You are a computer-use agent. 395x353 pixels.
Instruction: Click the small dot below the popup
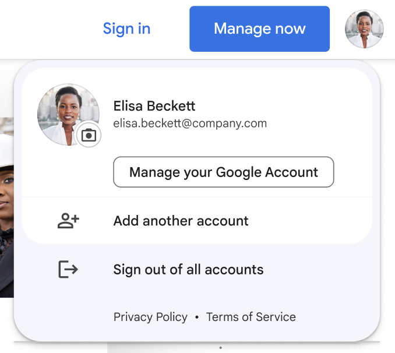pos(220,348)
